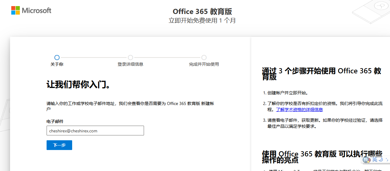Open the 了解学术资格的详细信息 link
The image size is (390, 171).
coord(299,110)
